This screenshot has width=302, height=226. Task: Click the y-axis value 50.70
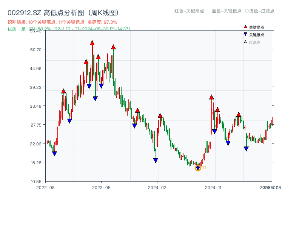(x=36, y=49)
